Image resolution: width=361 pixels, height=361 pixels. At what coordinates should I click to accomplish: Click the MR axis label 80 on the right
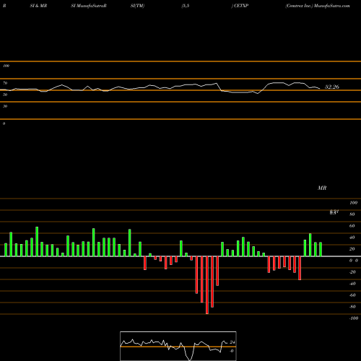(x=352, y=214)
